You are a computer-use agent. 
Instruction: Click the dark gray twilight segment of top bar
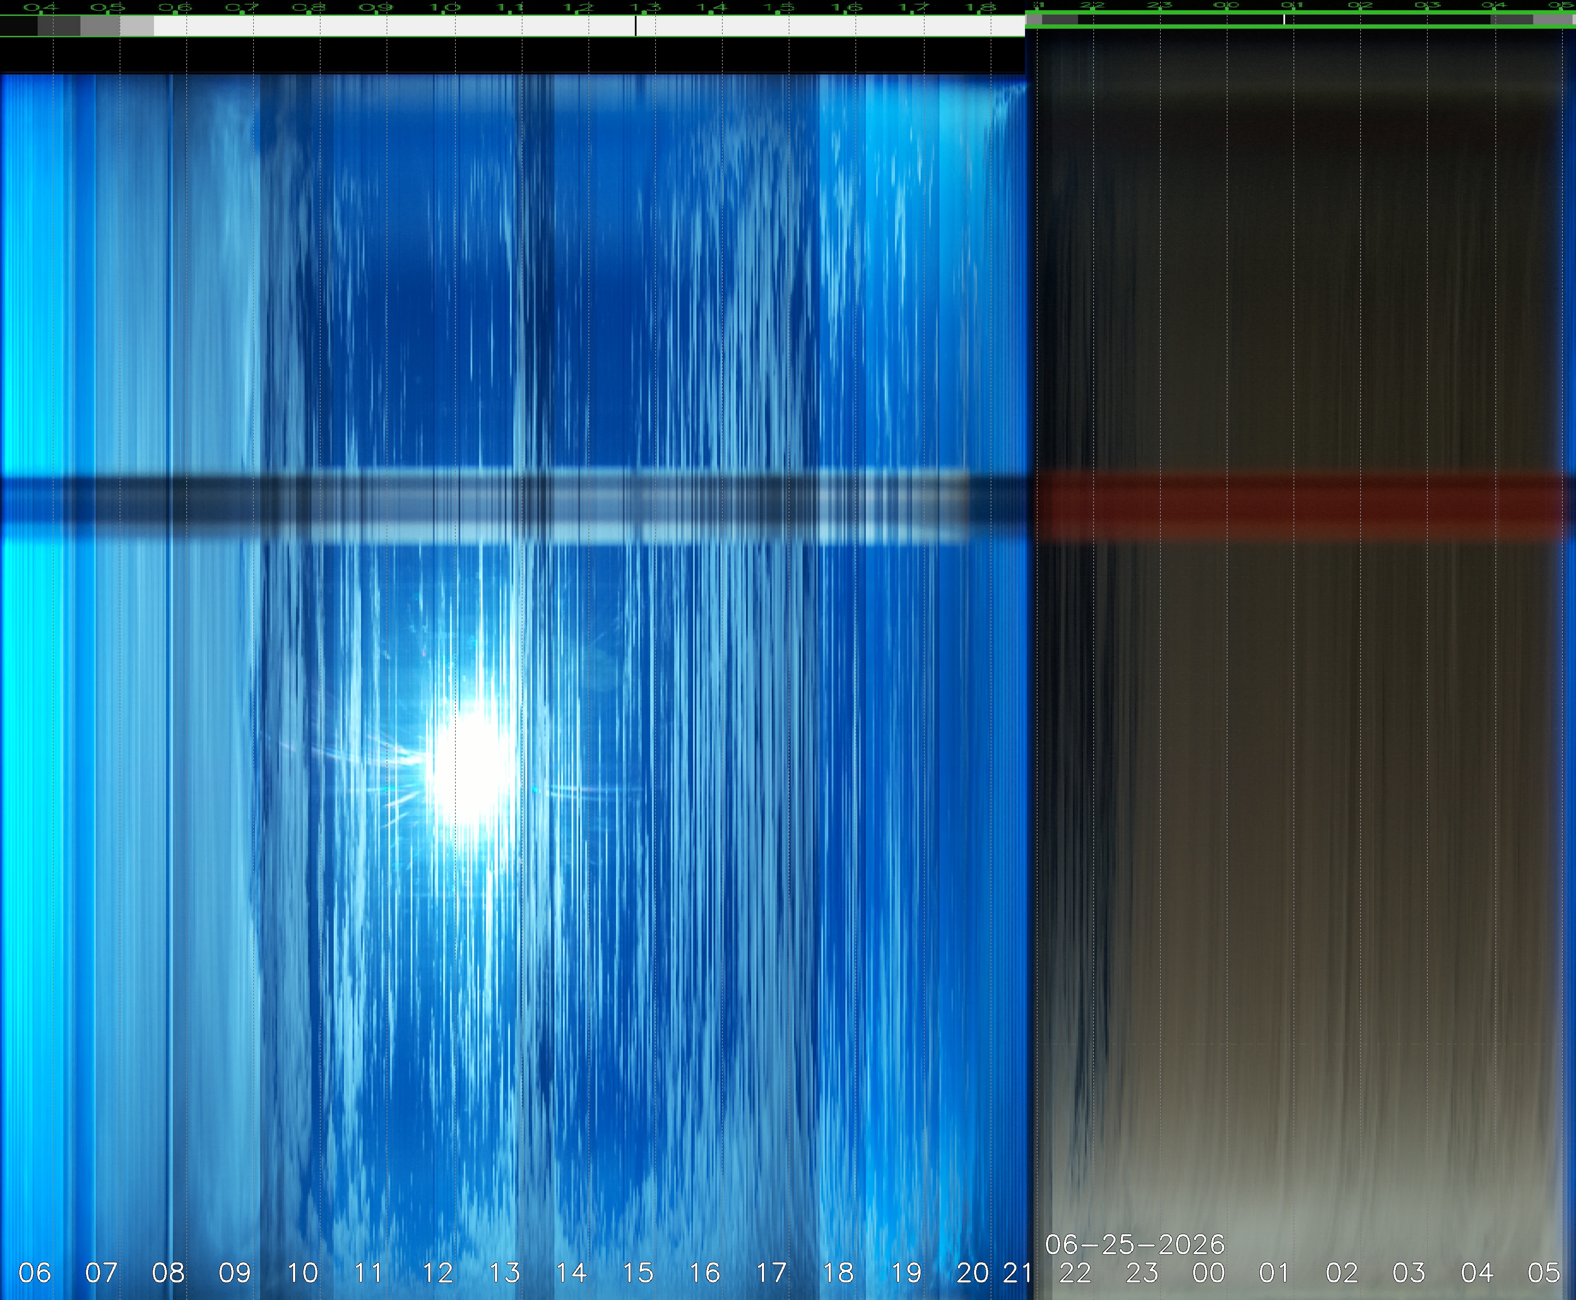[x=59, y=26]
